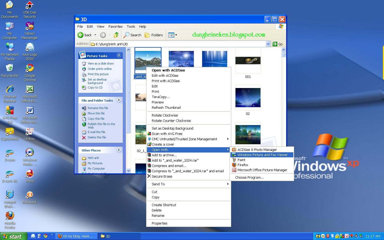The image size is (384, 240).
Task: Open the Recycle Bin
Action: [x=10, y=71]
